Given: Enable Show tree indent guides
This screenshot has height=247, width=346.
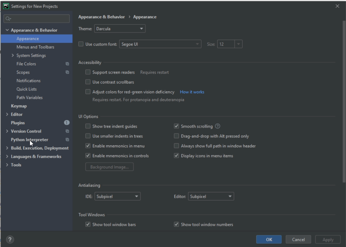Looking at the screenshot, I should (x=88, y=126).
